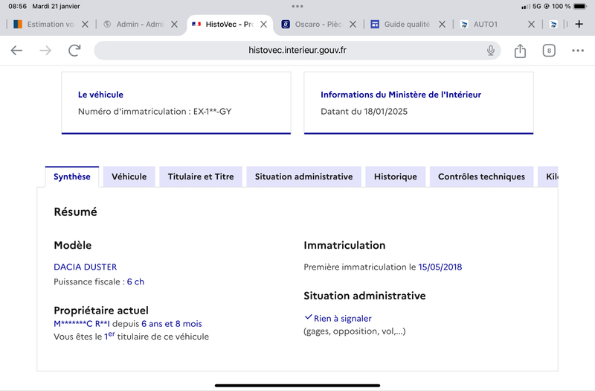The width and height of the screenshot is (595, 391).
Task: Close the Estimation tab
Action: tap(85, 25)
